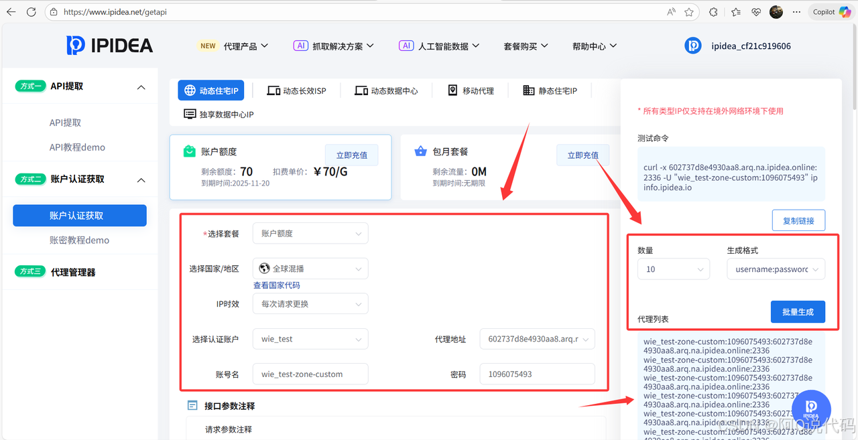Open browser extensions icon

tap(713, 12)
